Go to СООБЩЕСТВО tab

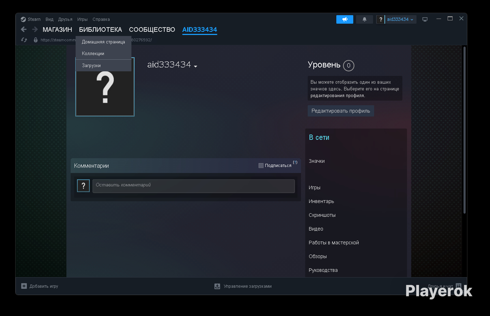152,30
